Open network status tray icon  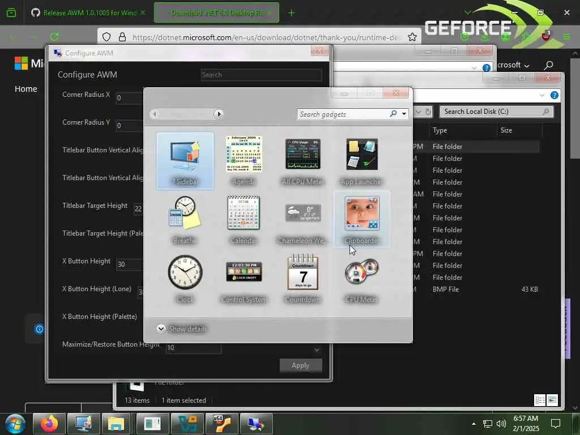488,424
